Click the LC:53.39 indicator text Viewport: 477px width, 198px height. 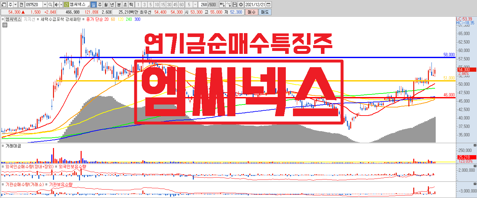point(464,19)
